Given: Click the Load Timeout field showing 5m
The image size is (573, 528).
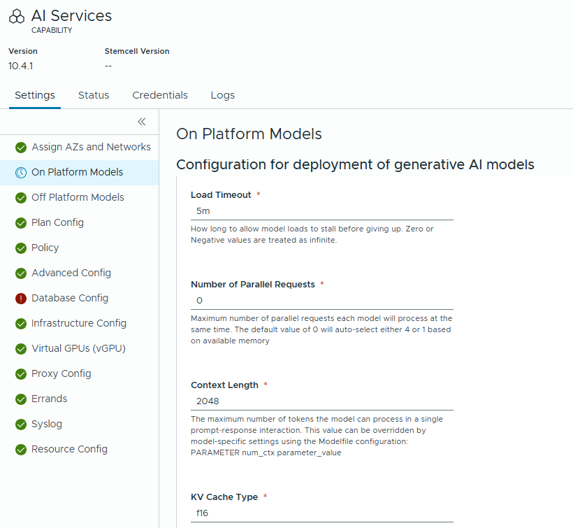Looking at the screenshot, I should pyautogui.click(x=322, y=211).
